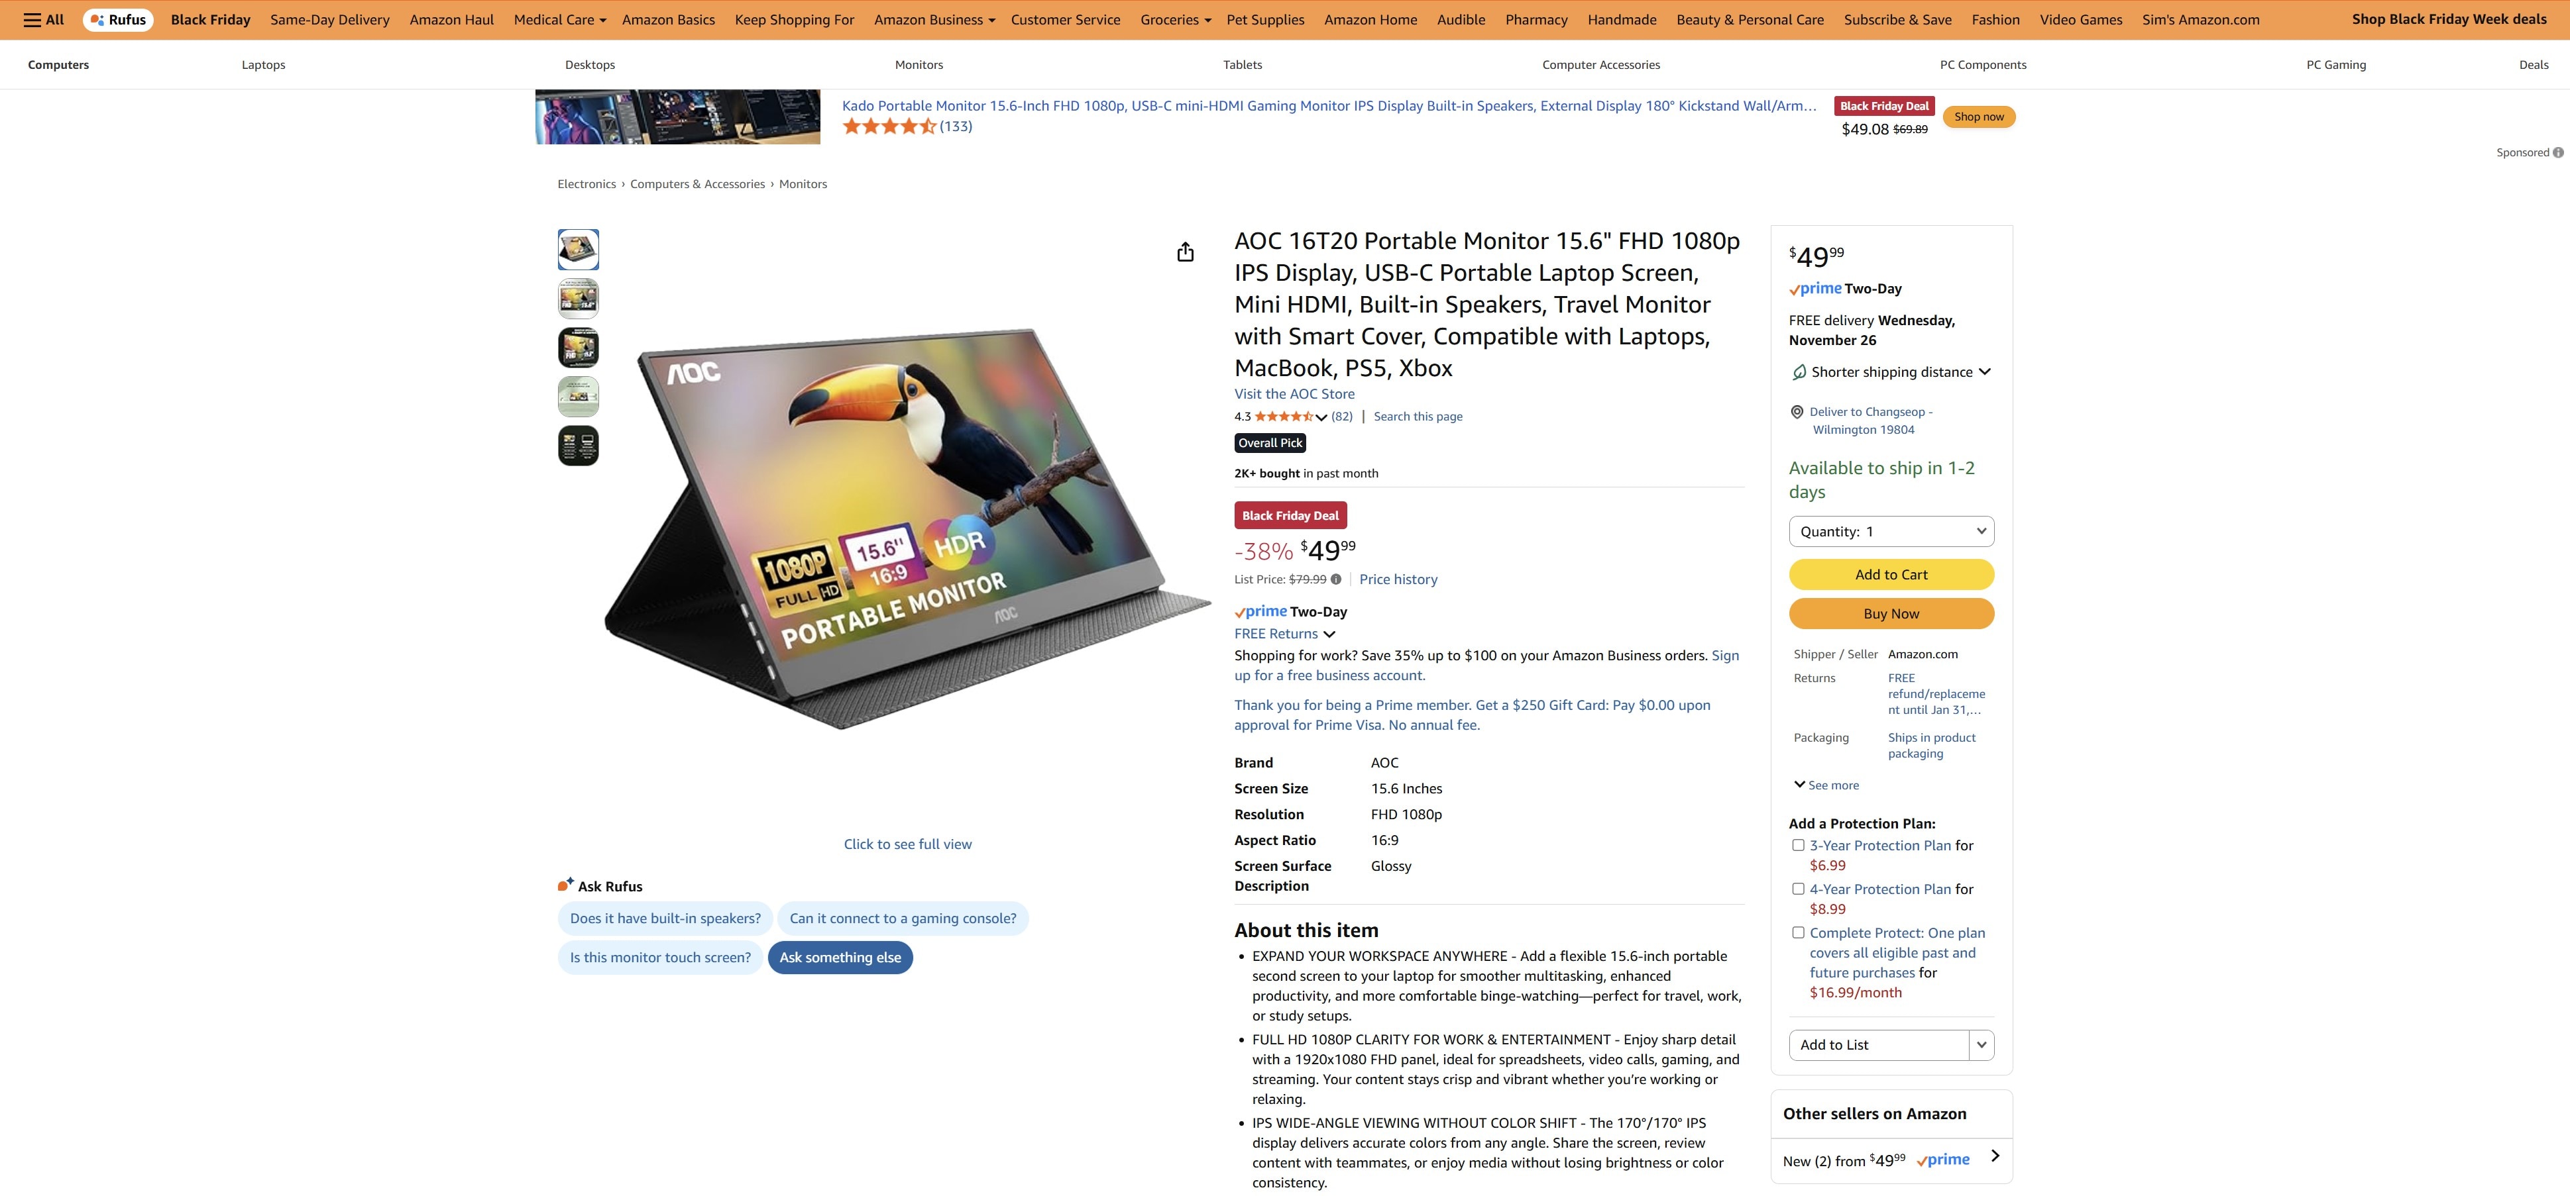Open the Quantity dropdown
Screen dimensions: 2570x1196
[x=1891, y=531]
